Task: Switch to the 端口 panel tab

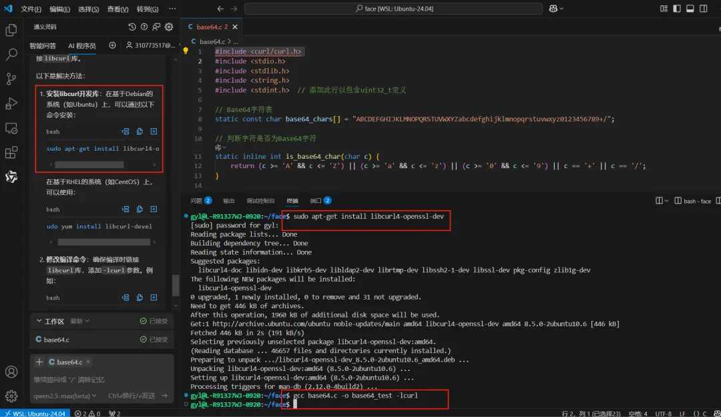Action: [x=320, y=201]
